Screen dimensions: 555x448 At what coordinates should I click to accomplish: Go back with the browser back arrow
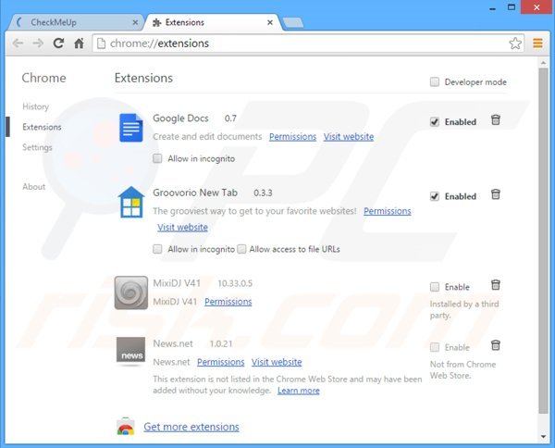point(18,44)
